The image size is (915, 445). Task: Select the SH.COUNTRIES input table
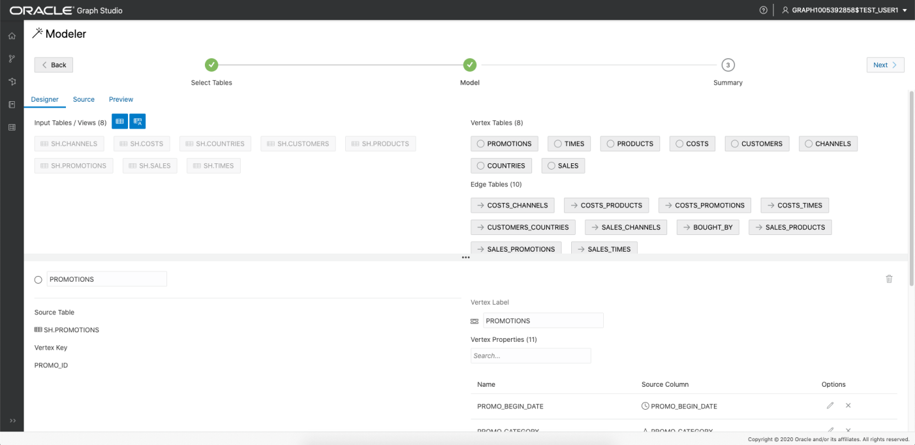pos(216,144)
